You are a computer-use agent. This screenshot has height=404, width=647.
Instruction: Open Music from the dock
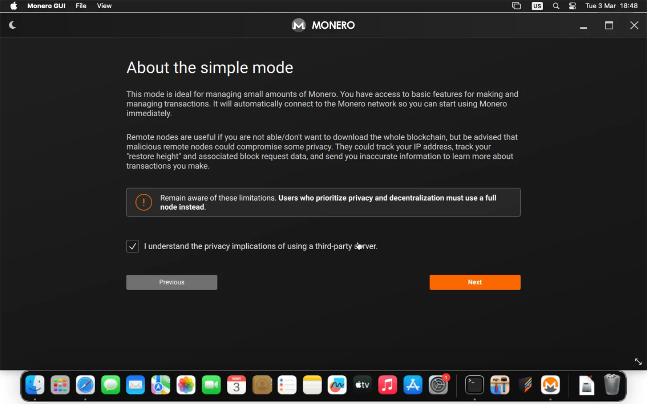point(388,385)
